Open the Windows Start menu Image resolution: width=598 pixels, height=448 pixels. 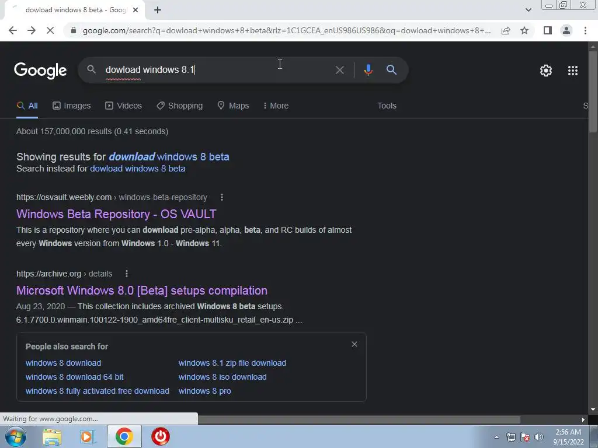coord(16,436)
